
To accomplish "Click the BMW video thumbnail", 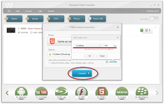I will [x=11, y=30].
